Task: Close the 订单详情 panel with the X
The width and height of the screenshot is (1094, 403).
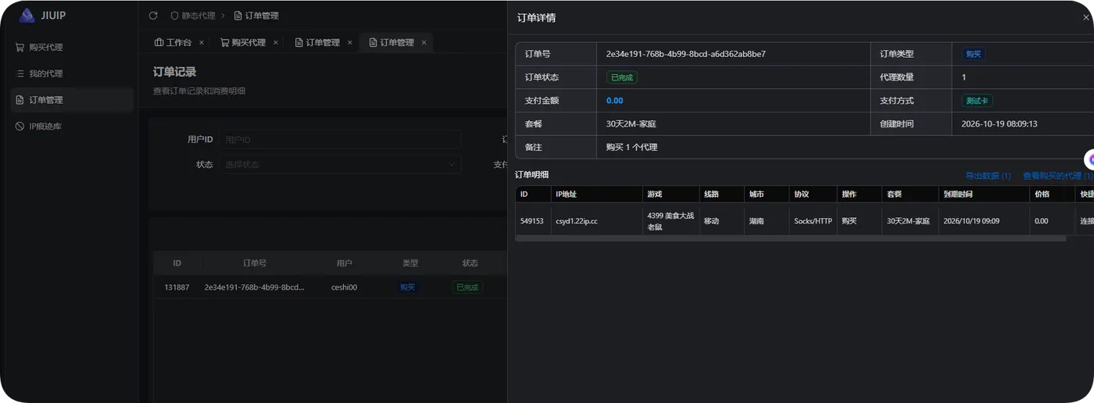Action: coord(1086,18)
